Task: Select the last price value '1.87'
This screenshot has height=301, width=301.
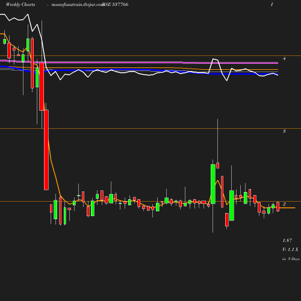Action: point(287,240)
